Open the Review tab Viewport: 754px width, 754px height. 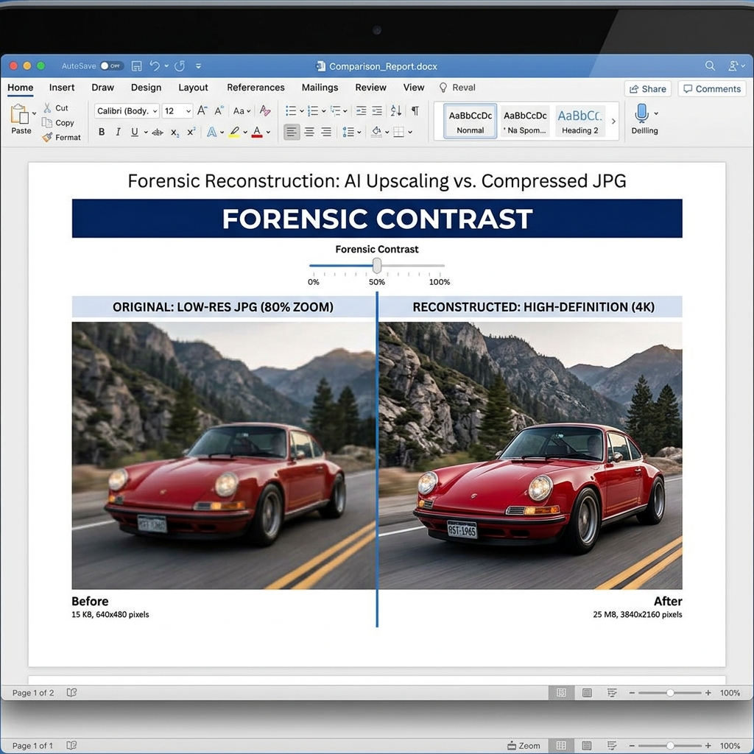point(370,87)
